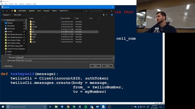195x109 pixels.
Task: Open the IDLE Format menu
Action: coord(11,4)
